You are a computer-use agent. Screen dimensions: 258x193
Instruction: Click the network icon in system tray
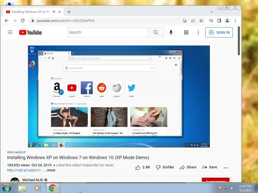point(227,188)
